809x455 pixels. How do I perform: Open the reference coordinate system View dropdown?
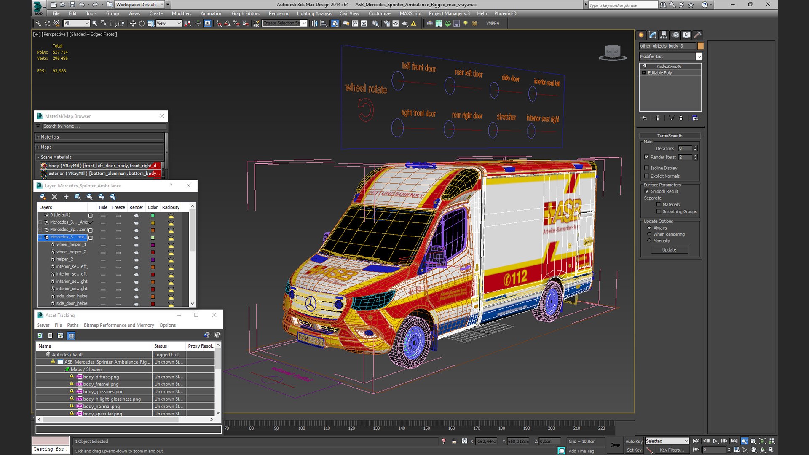click(169, 23)
